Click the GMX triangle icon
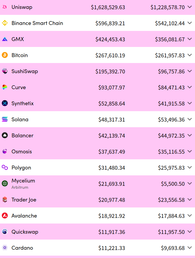The width and height of the screenshot is (195, 258). pyautogui.click(x=4, y=39)
